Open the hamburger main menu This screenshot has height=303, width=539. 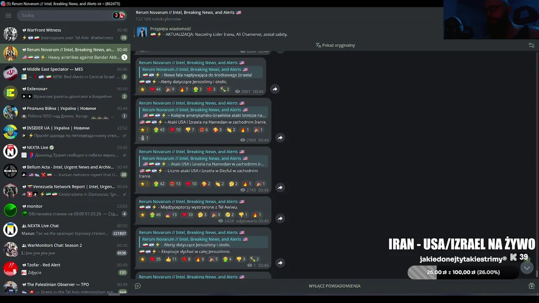coord(8,16)
